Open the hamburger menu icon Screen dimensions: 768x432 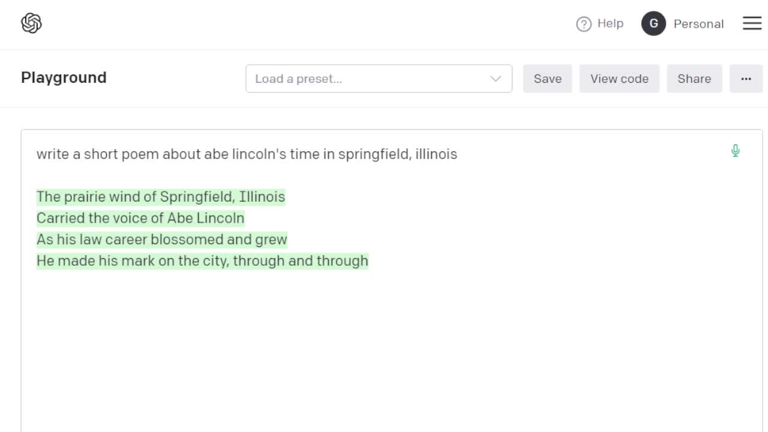point(752,23)
